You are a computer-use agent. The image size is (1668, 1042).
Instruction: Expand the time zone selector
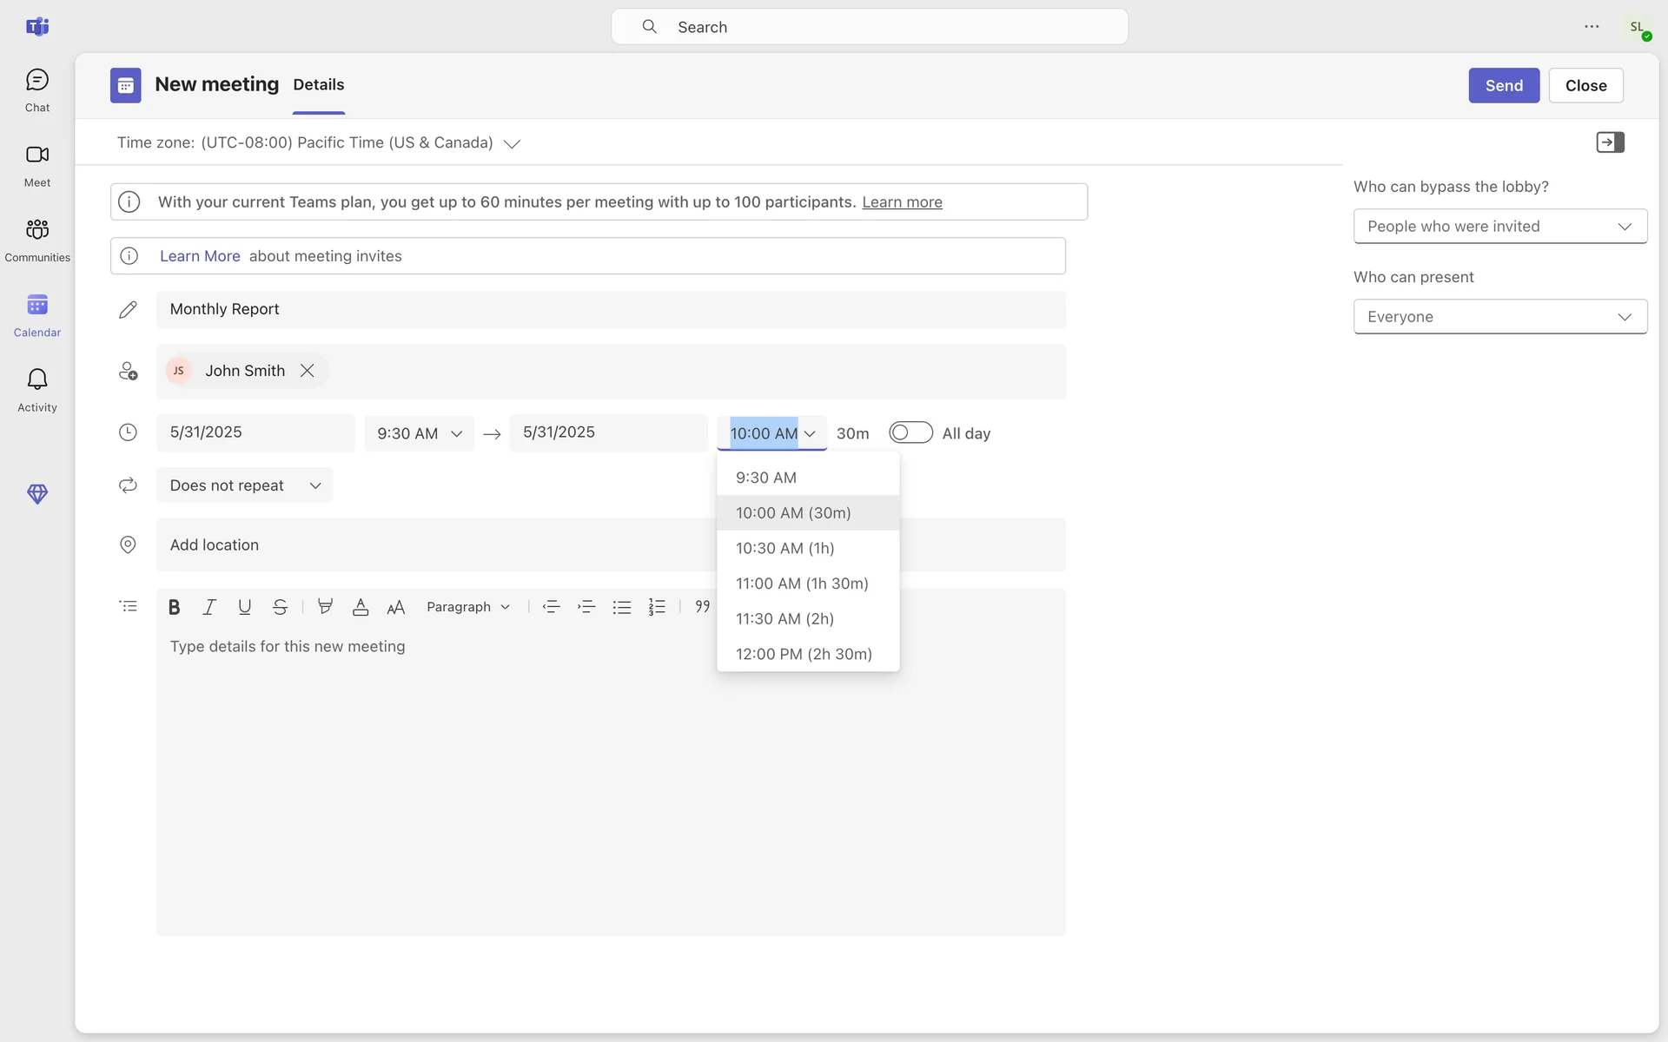pos(512,143)
